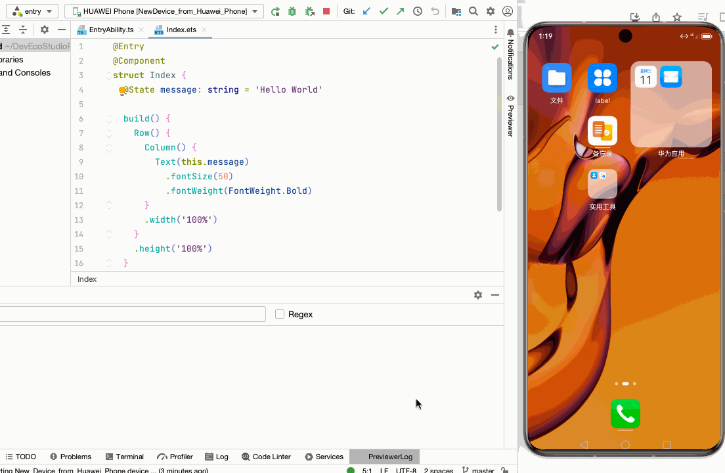Image resolution: width=725 pixels, height=473 pixels.
Task: Tap the phone Home navigation button
Action: pos(625,445)
